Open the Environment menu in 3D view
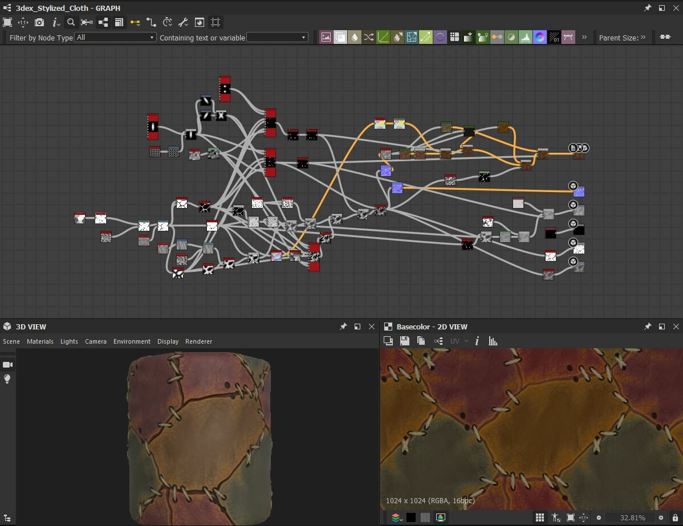 click(132, 341)
